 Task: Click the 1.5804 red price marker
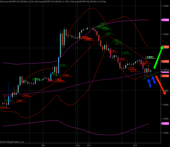point(165,47)
